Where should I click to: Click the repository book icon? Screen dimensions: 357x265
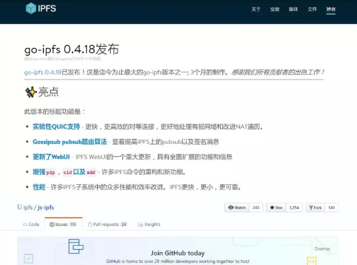(x=19, y=207)
